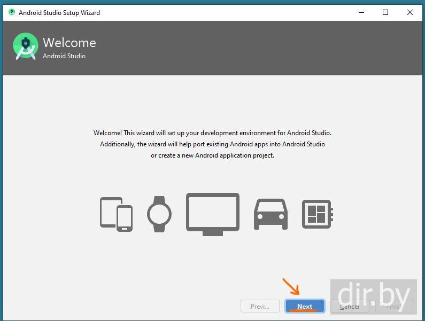Viewport: 425px width, 321px height.
Task: Click the Welcome heading text
Action: (69, 43)
